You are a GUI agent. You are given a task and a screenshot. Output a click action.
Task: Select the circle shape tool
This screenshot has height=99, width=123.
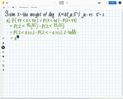[3, 61]
